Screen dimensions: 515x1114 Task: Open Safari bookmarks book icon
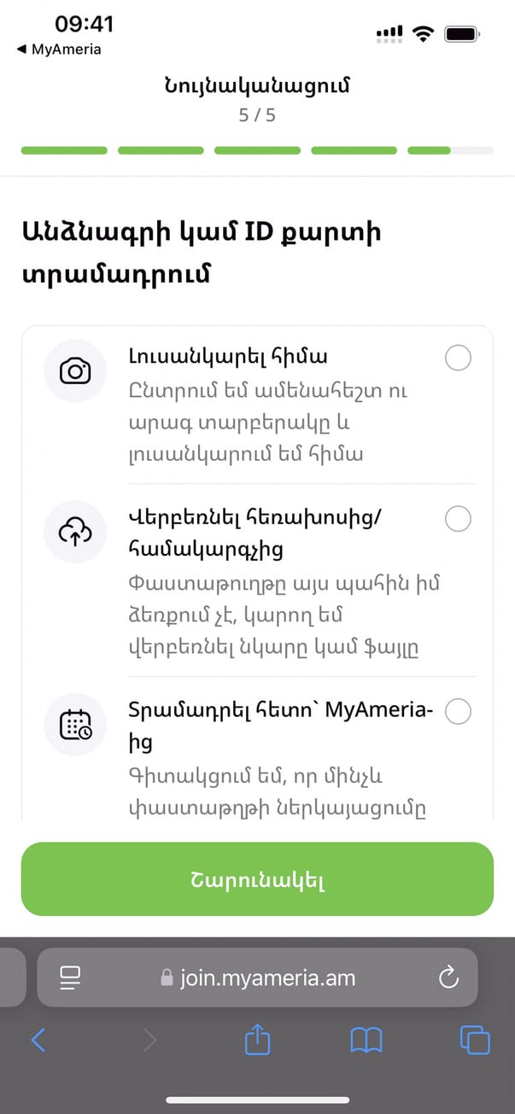[x=366, y=1039]
